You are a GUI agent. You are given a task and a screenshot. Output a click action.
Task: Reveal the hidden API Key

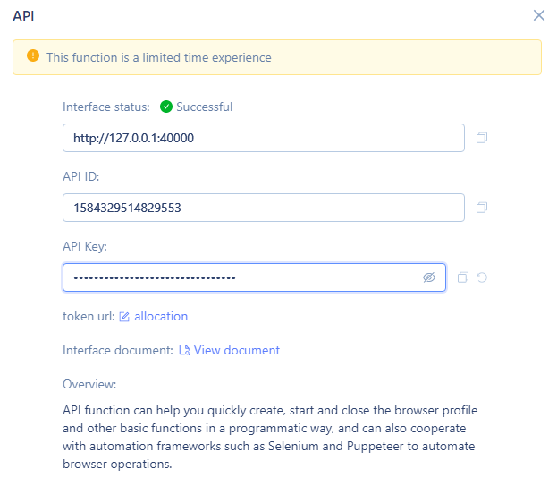click(x=429, y=277)
